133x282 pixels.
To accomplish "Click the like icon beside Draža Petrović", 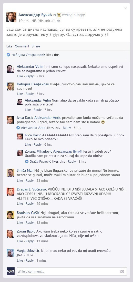I will click(x=27, y=162).
